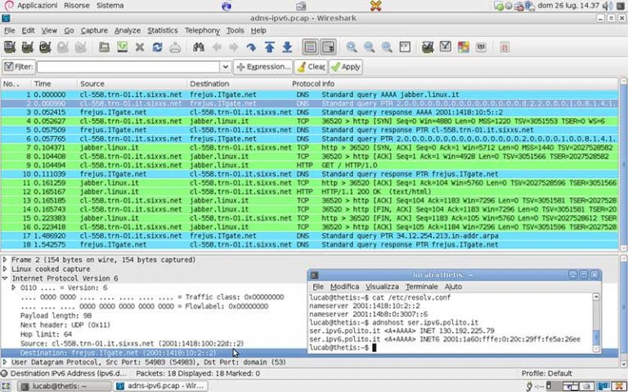Find a packet binoculars icon

(199, 47)
